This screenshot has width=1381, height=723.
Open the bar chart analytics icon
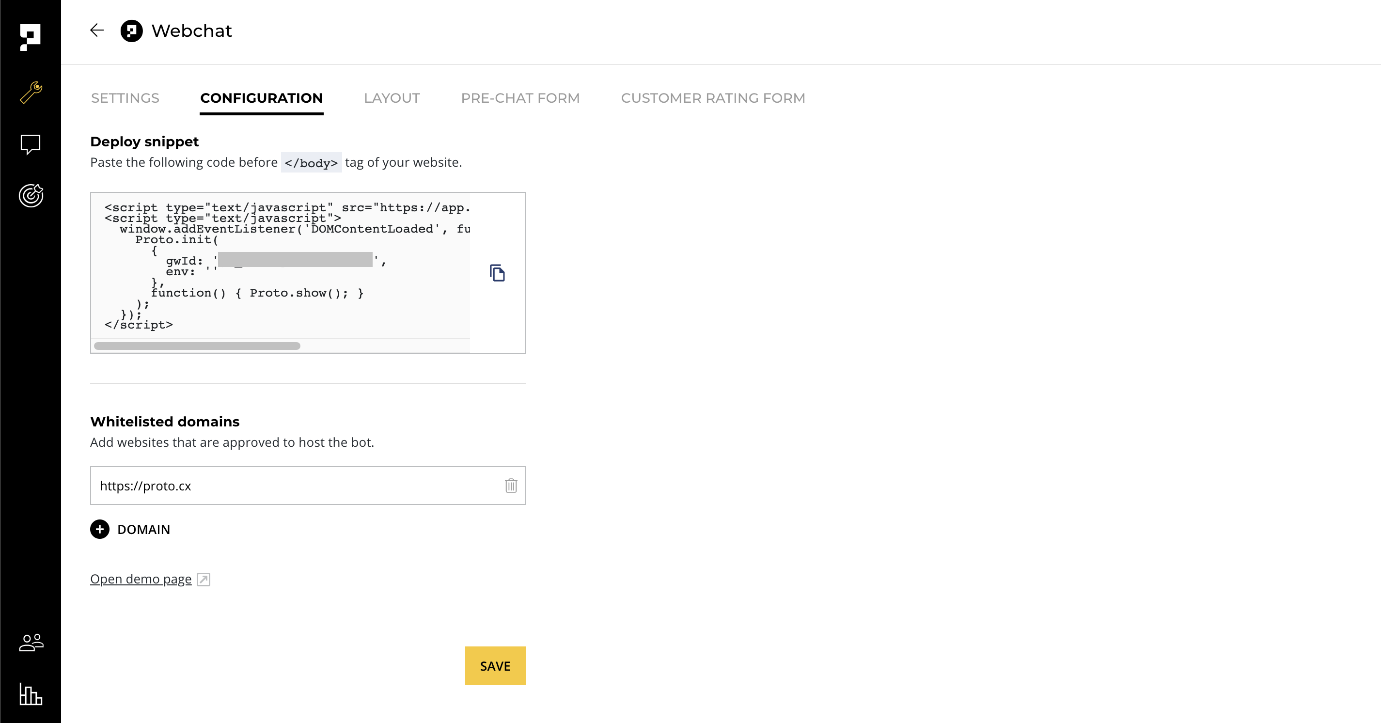coord(31,694)
